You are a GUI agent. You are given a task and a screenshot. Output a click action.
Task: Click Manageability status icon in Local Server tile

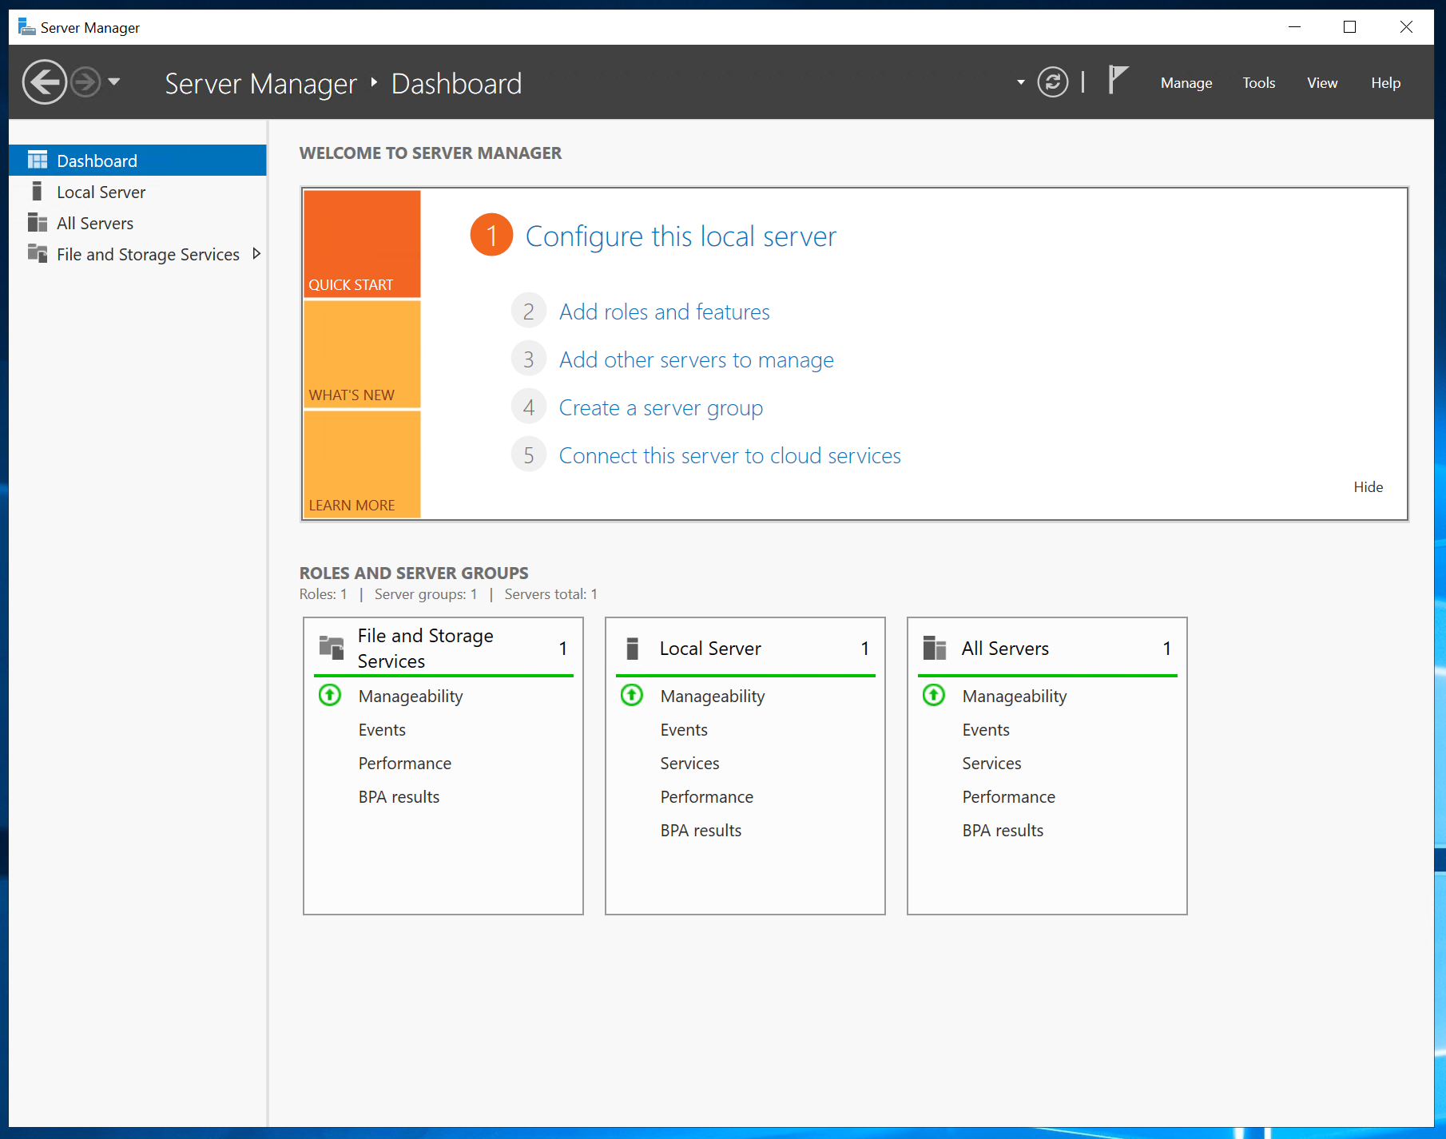coord(632,695)
